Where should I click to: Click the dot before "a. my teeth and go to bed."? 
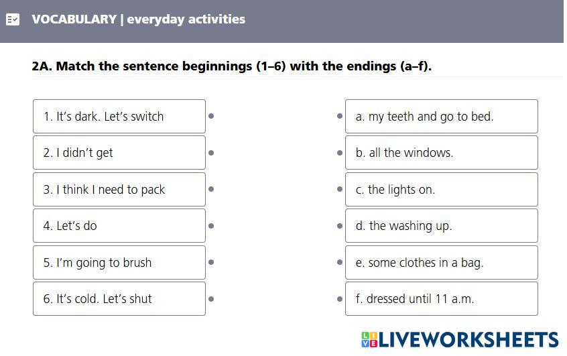340,116
